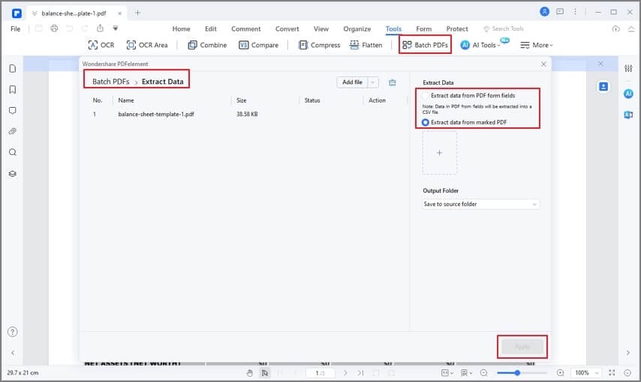Launch the Compare PDFs tool

(x=258, y=45)
